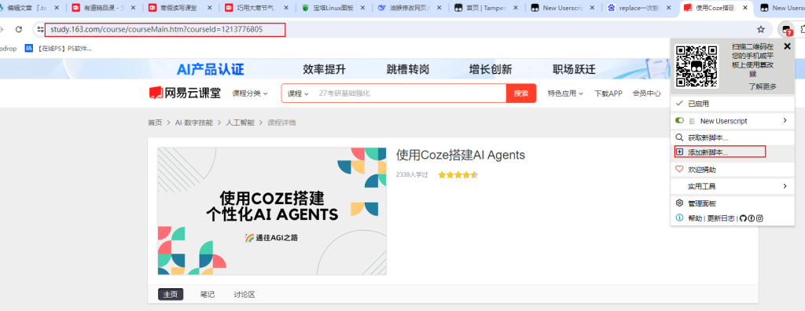Viewport: 805px width, 311px height.
Task: Click the five-star course rating
Action: click(x=458, y=175)
